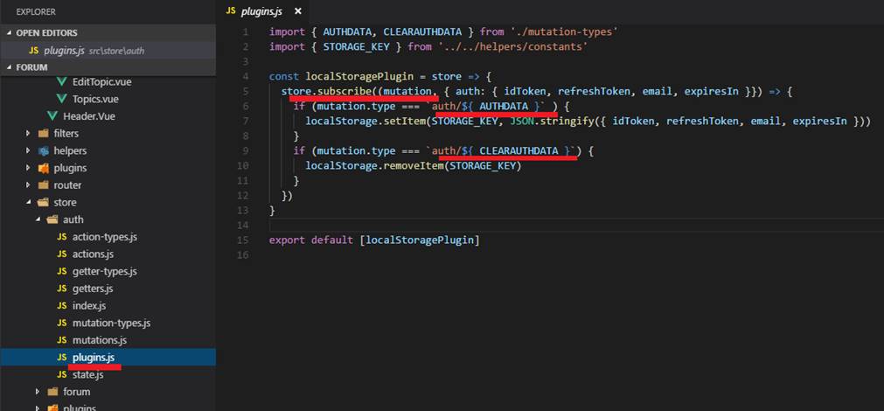The width and height of the screenshot is (884, 411).
Task: Click './mutation-types' import path string
Action: coord(562,32)
